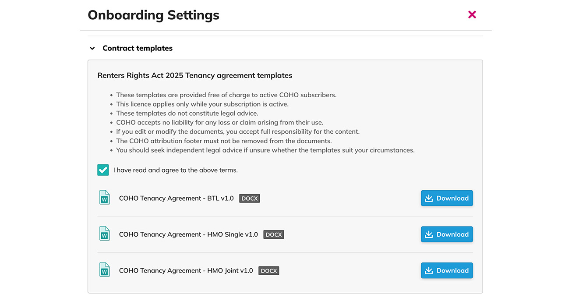Select the HMO Single v1.0 agreement title

(x=188, y=234)
